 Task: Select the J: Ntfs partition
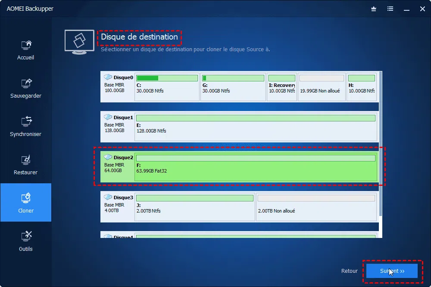click(195, 207)
